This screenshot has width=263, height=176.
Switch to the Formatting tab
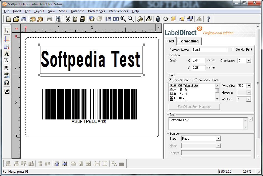coord(188,41)
